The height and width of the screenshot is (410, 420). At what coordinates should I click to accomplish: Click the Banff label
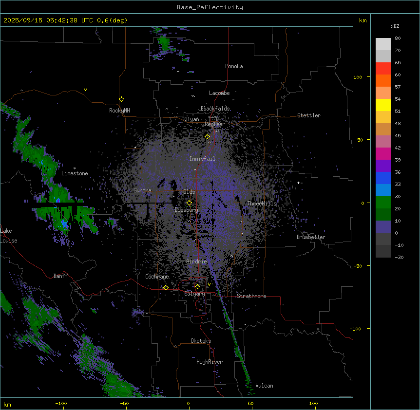pyautogui.click(x=60, y=276)
